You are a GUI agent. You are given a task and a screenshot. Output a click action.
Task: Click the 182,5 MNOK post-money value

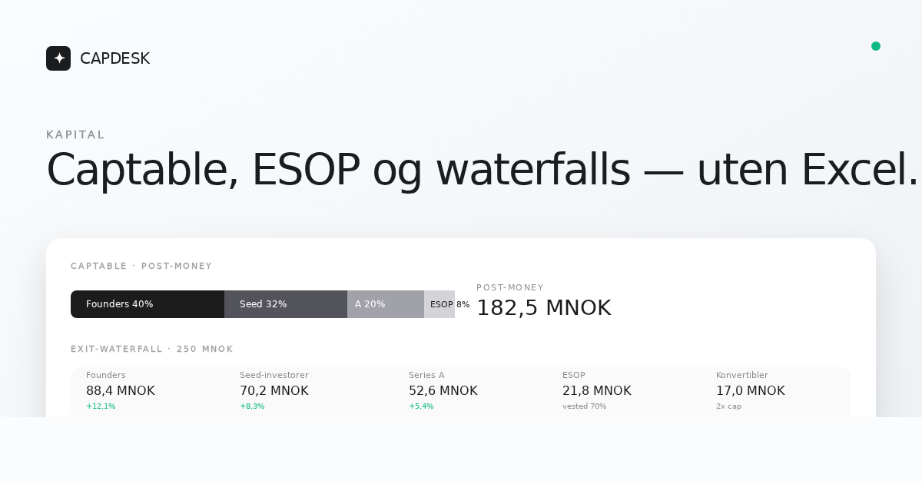coord(544,308)
